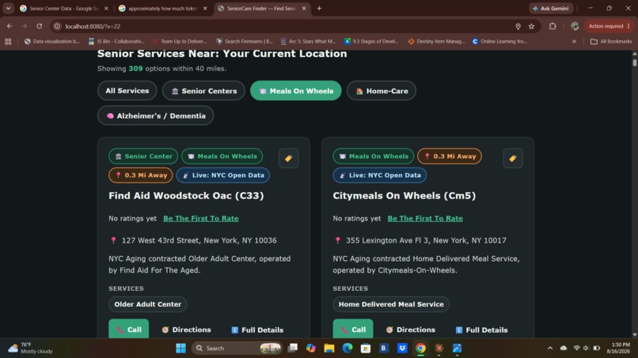
Task: Open Online Learning bookmark
Action: click(x=499, y=41)
